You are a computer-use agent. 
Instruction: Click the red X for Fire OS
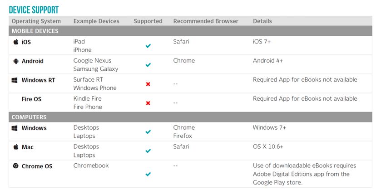[x=148, y=103]
